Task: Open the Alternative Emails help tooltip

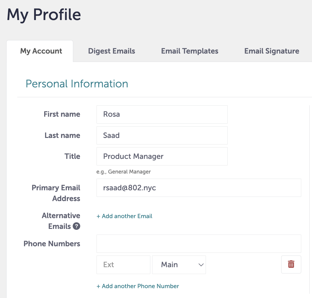Action: point(77,226)
